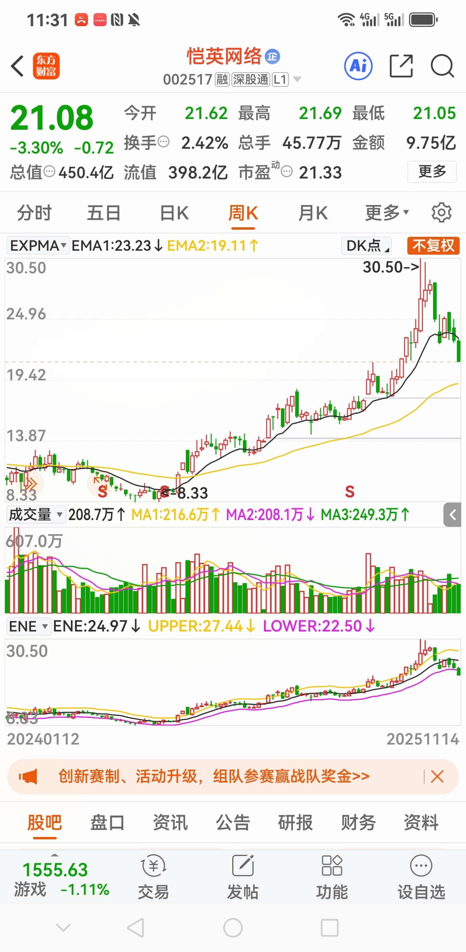The height and width of the screenshot is (952, 466).
Task: Tap the EMA1:23.23 value label
Action: [117, 246]
